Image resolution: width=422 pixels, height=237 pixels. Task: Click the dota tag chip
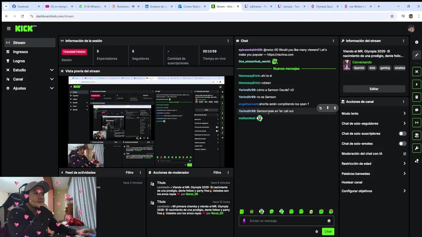(x=372, y=68)
